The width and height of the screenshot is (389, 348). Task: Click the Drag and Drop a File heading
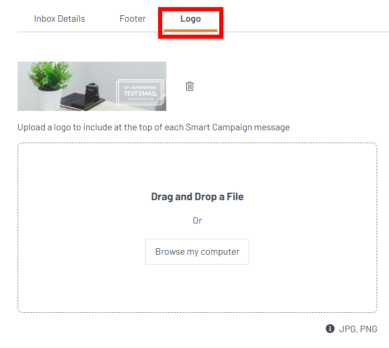click(197, 197)
